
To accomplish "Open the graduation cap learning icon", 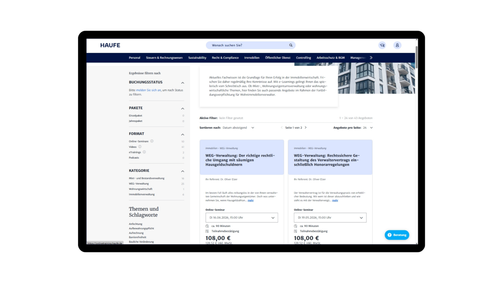I will [x=382, y=45].
